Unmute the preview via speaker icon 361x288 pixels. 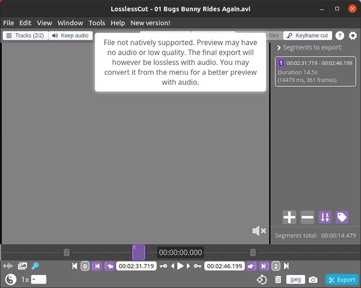coord(259,231)
